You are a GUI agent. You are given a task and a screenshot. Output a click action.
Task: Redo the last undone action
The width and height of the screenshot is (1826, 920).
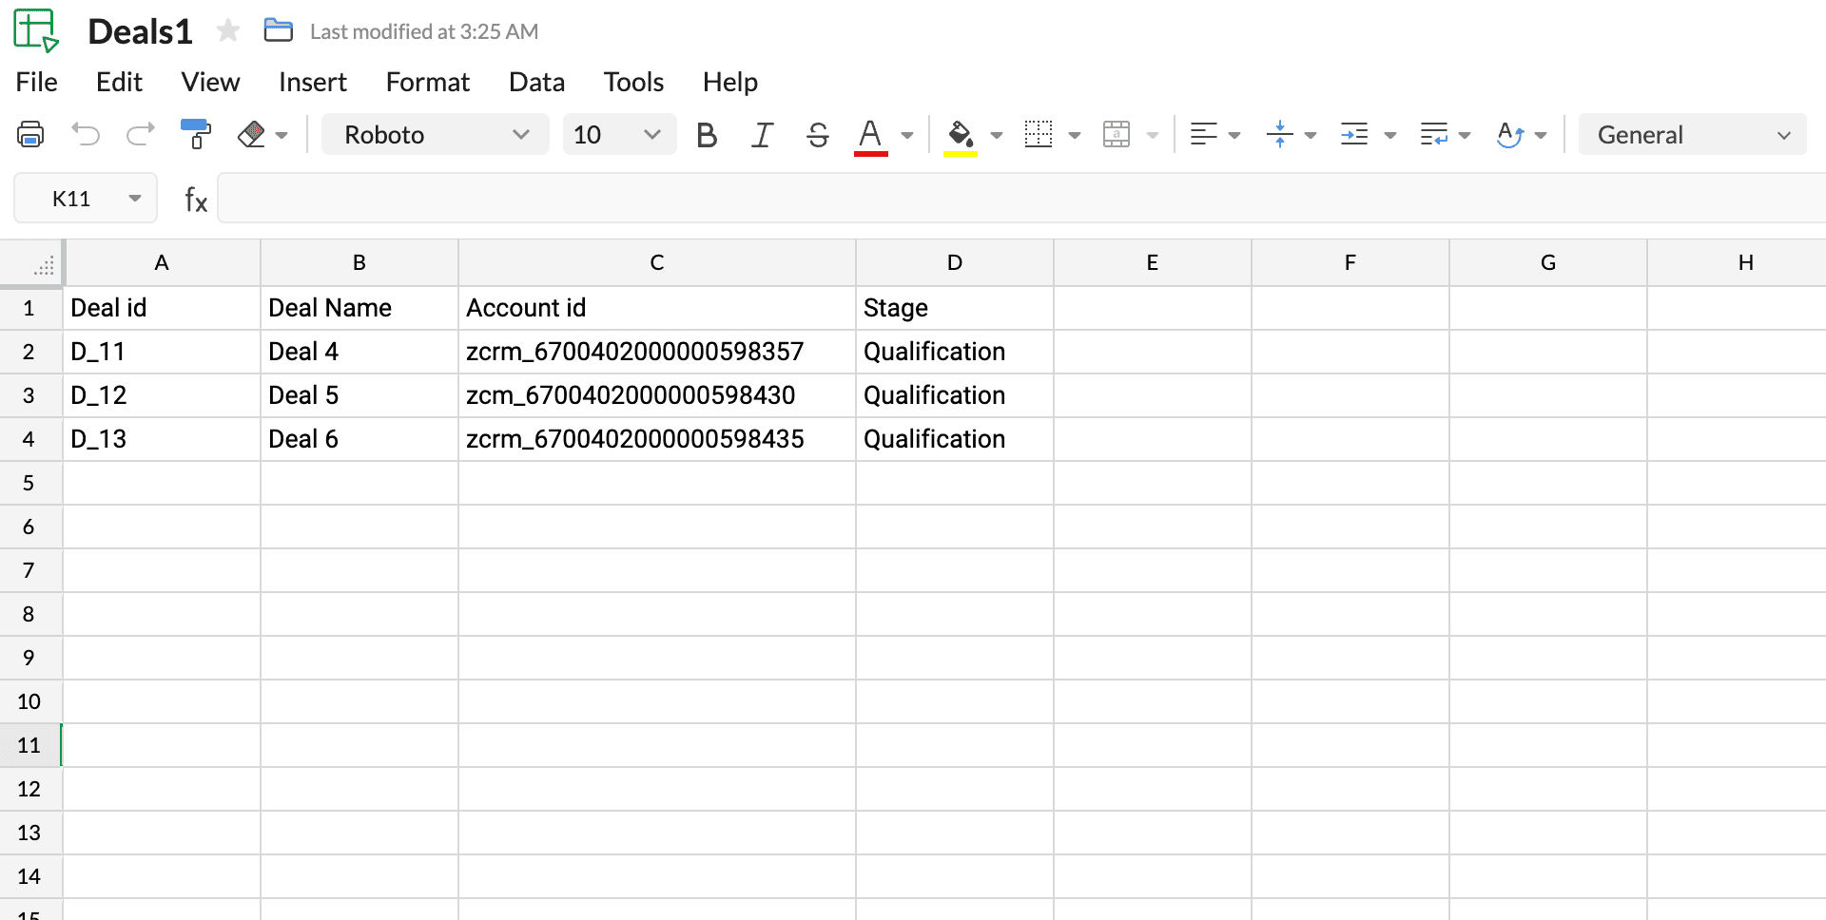tap(141, 135)
